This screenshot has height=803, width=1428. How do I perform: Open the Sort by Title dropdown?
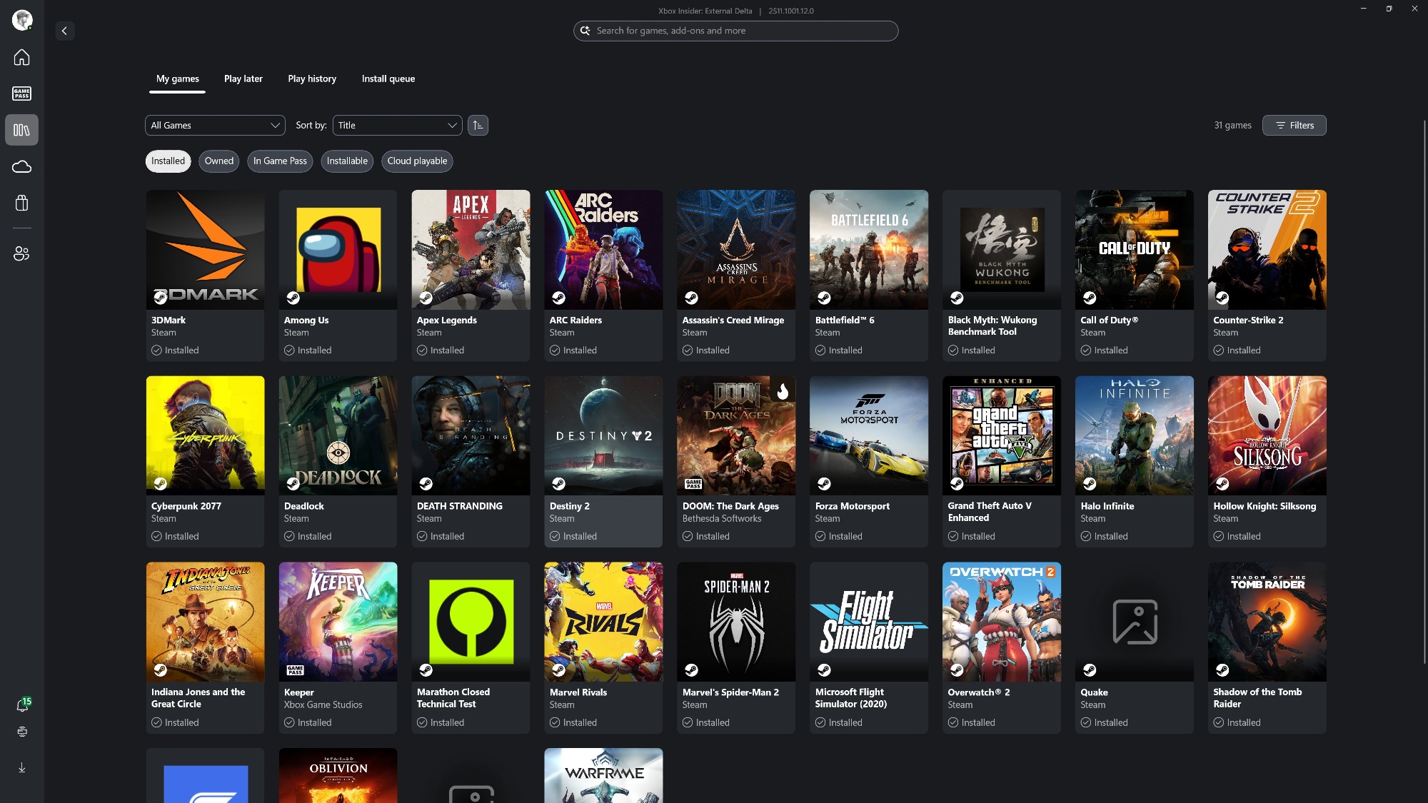pyautogui.click(x=397, y=126)
